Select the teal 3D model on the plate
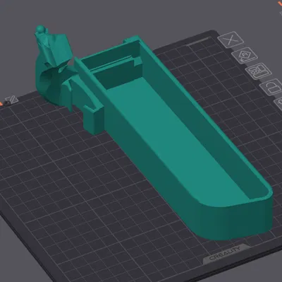Screen dimensions: 282x282 [x=164, y=132]
